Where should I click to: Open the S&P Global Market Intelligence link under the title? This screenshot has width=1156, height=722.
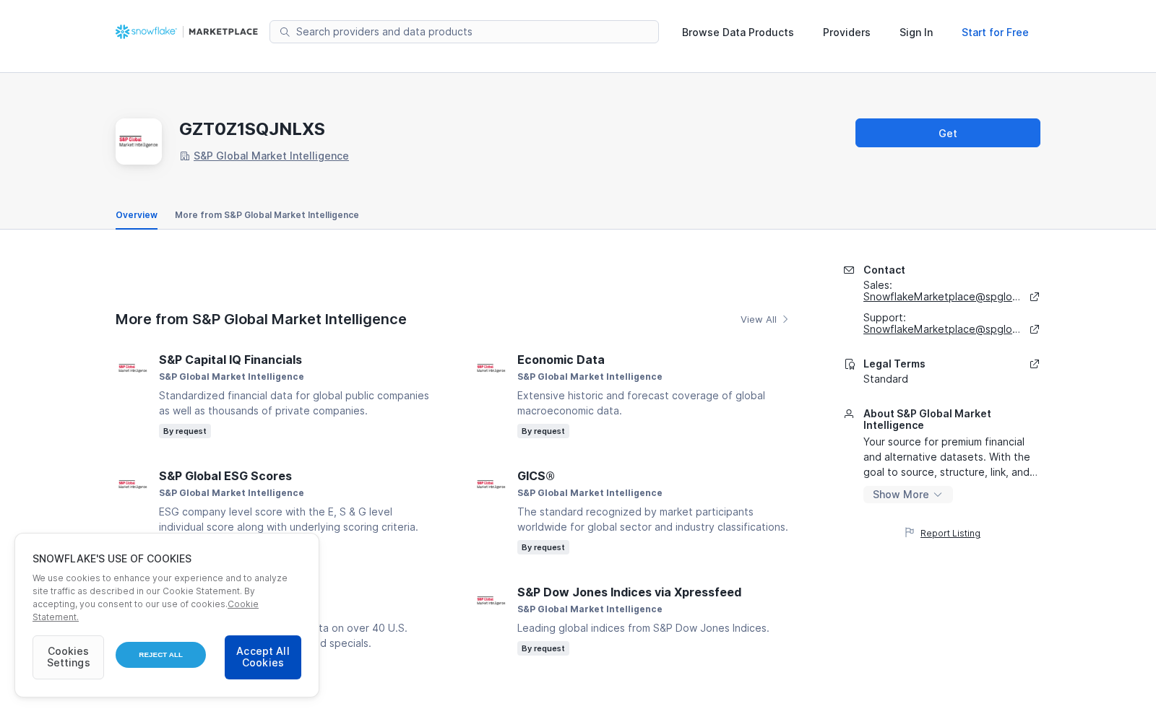tap(271, 156)
